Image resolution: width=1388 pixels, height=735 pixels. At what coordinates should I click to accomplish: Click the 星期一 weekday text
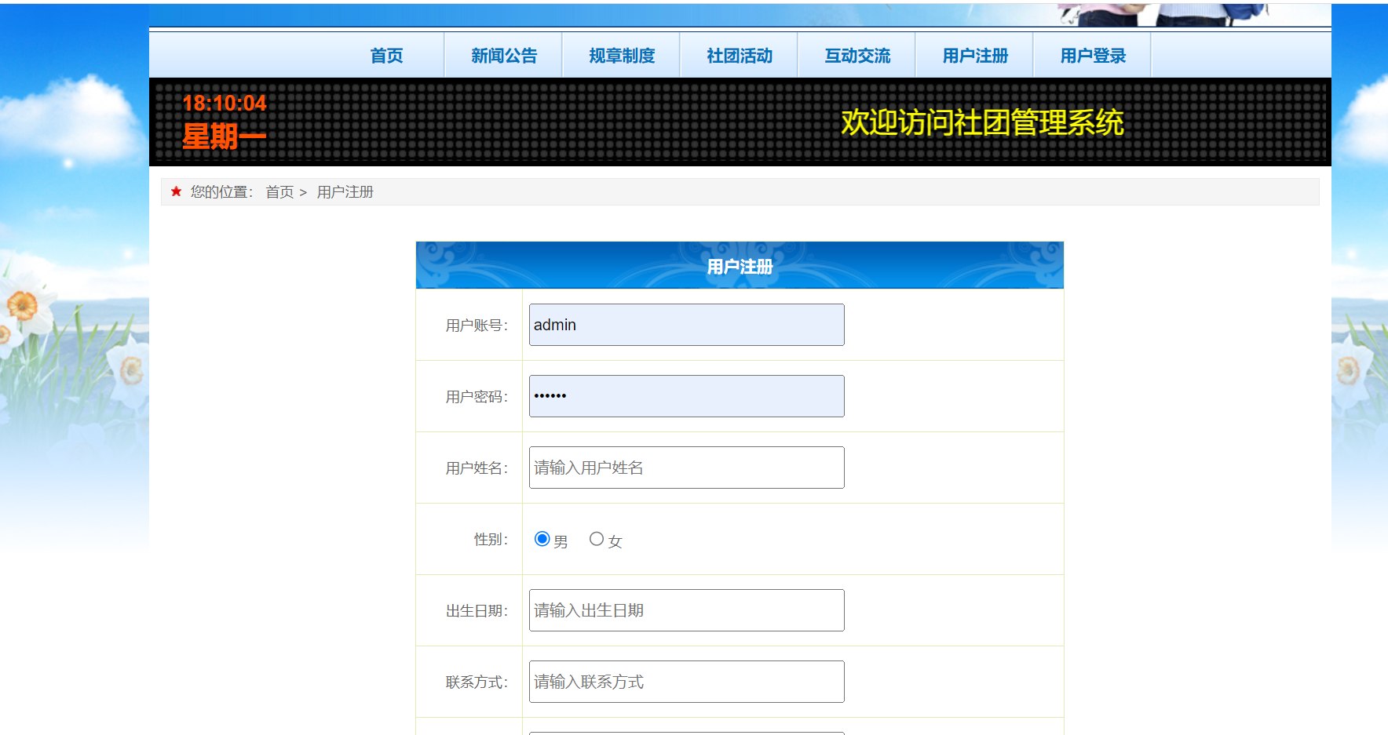click(225, 136)
